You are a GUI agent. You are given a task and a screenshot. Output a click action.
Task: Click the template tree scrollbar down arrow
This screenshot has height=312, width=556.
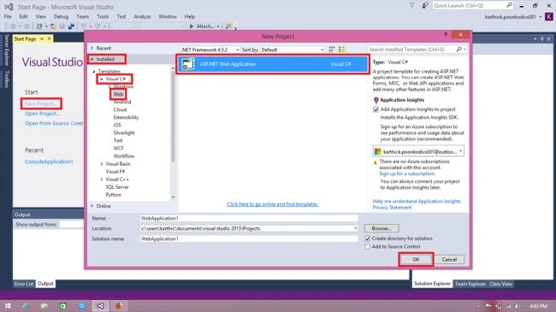pos(173,197)
